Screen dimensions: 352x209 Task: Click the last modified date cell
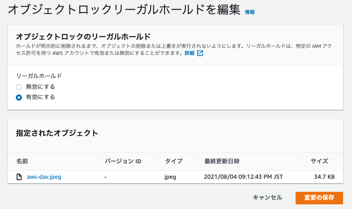(x=243, y=177)
